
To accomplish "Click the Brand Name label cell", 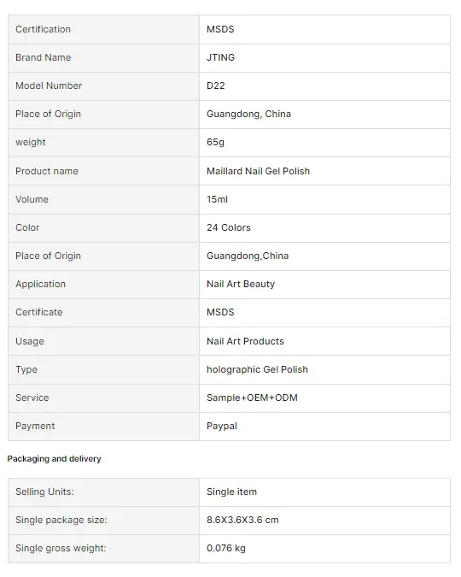I will 103,58.
